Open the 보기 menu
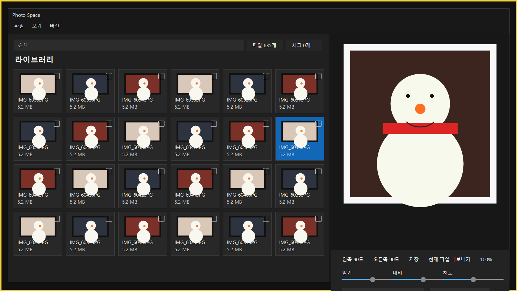 (x=37, y=26)
